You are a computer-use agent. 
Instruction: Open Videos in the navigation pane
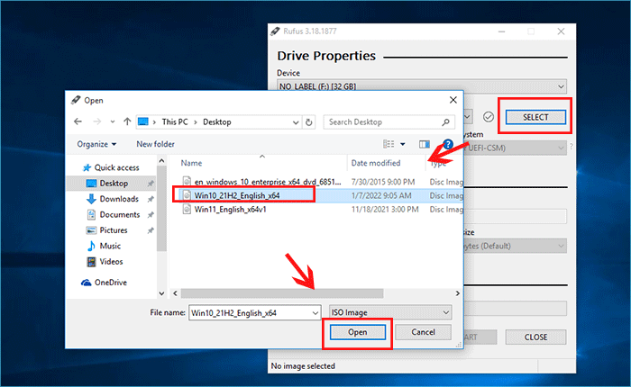click(x=105, y=262)
